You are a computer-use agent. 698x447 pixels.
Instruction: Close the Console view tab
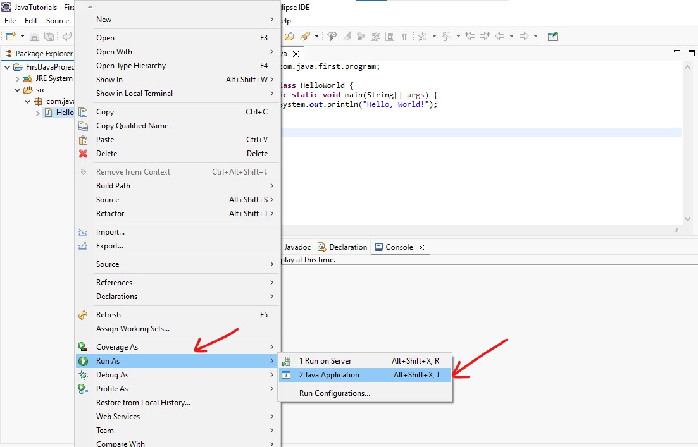tap(421, 247)
